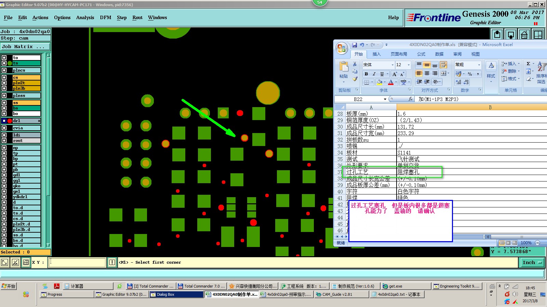Increase font size in Excel
Screen dimensions: 547x307
tap(395, 74)
